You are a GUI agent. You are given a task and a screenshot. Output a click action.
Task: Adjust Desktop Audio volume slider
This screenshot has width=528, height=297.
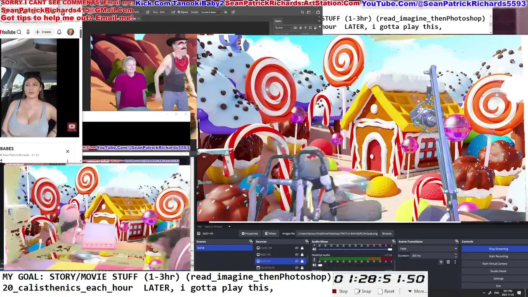355,265
